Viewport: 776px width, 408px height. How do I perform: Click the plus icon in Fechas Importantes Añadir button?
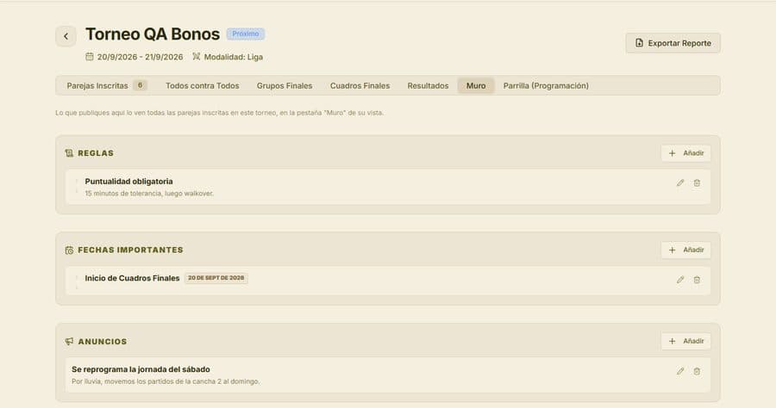click(672, 250)
